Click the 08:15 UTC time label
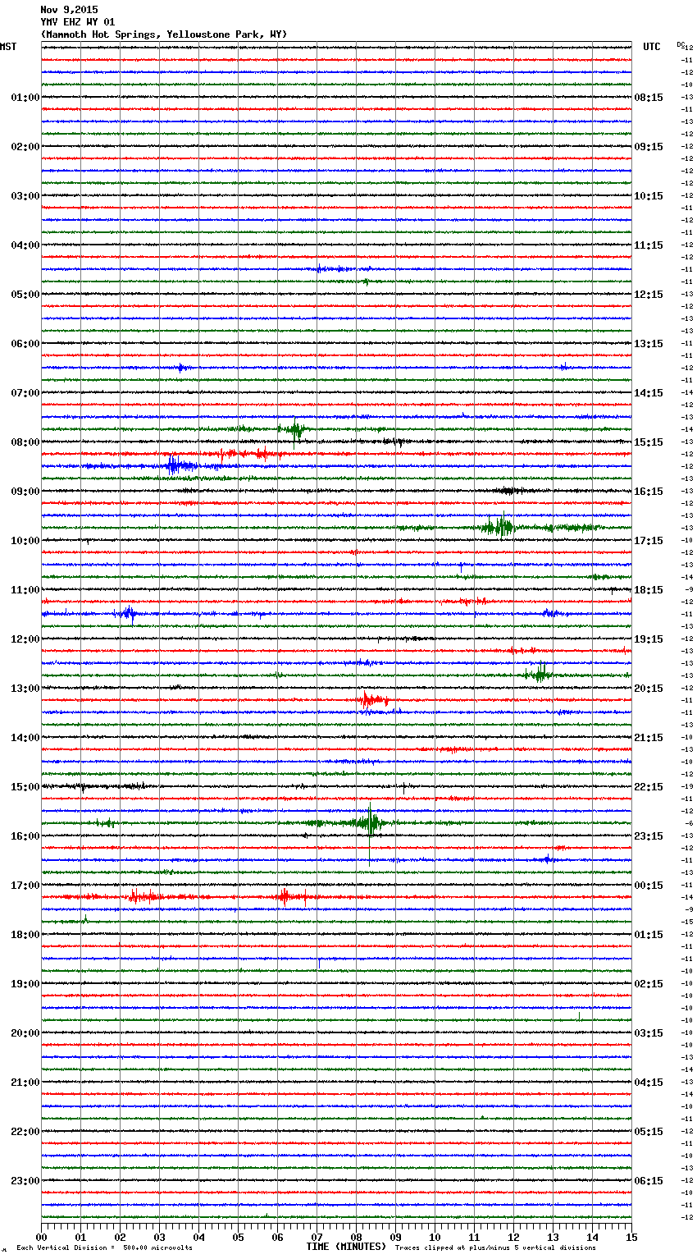Image resolution: width=697 pixels, height=1259 pixels. tap(649, 98)
